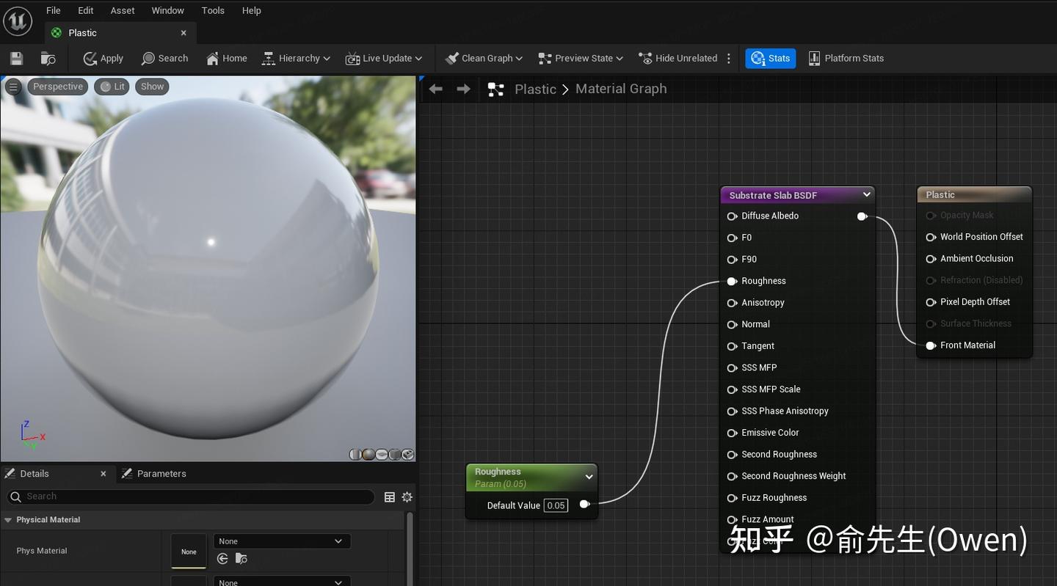Click the Show viewport button
The height and width of the screenshot is (586, 1057).
(x=152, y=87)
